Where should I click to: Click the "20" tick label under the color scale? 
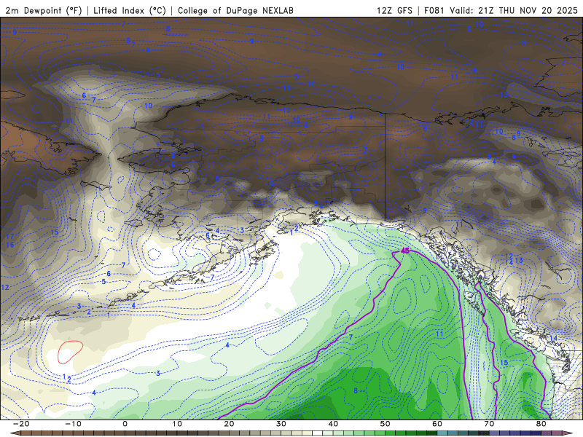tap(229, 424)
